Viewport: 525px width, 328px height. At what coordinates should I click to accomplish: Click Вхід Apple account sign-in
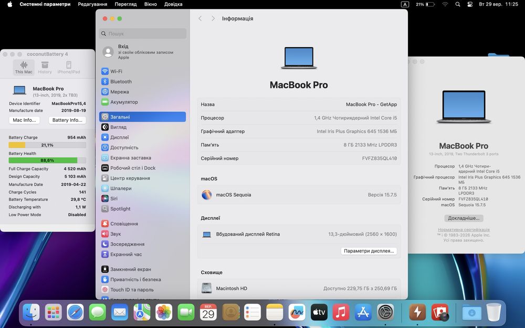pos(142,51)
